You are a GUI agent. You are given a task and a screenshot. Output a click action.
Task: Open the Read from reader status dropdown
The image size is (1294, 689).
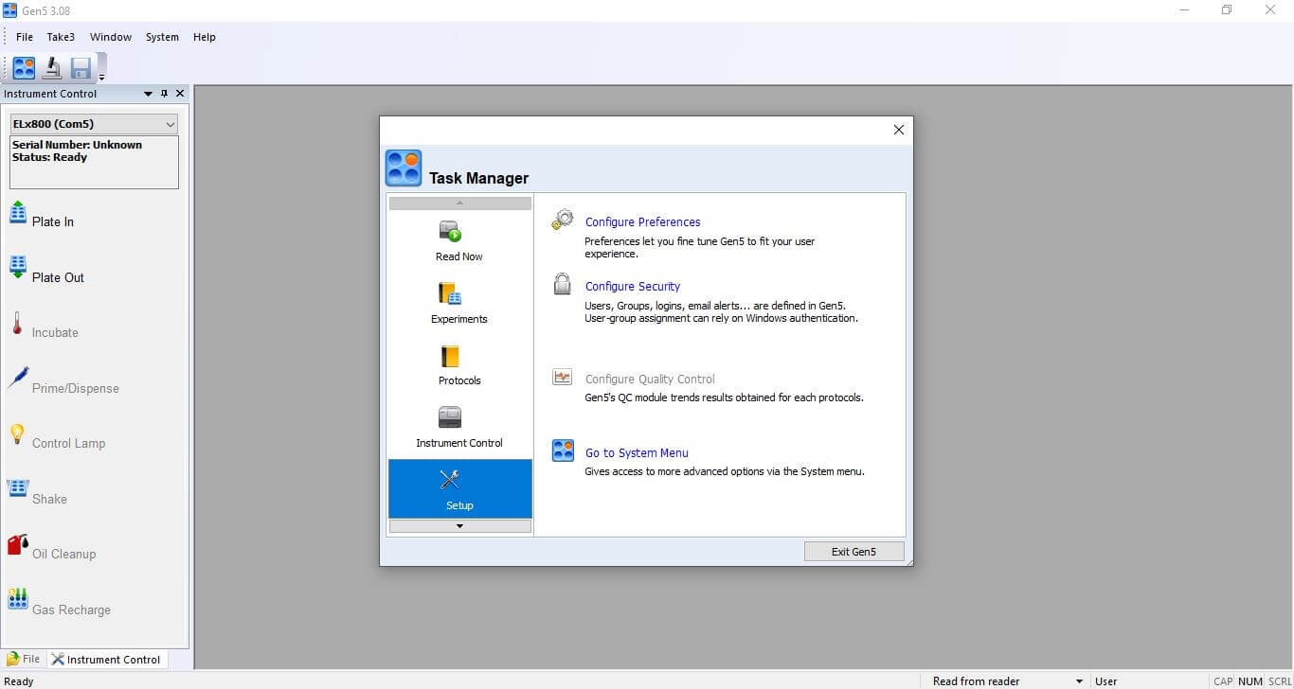1079,681
